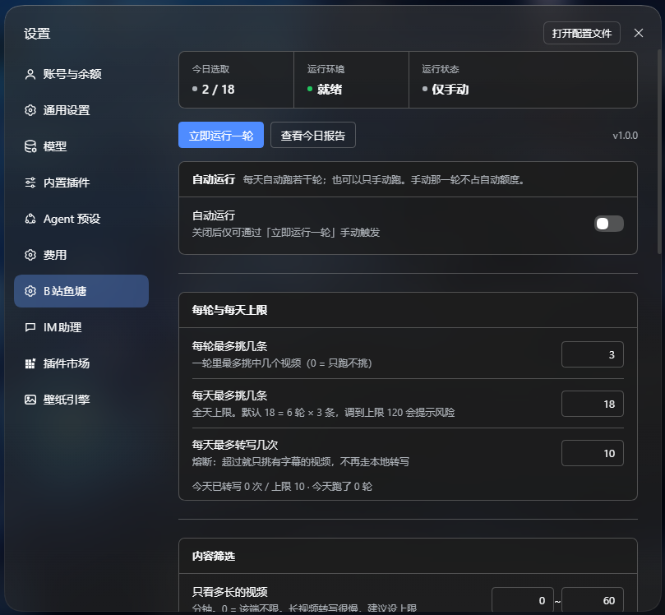
Task: Open the 账号与余额 settings section
Action: (81, 74)
